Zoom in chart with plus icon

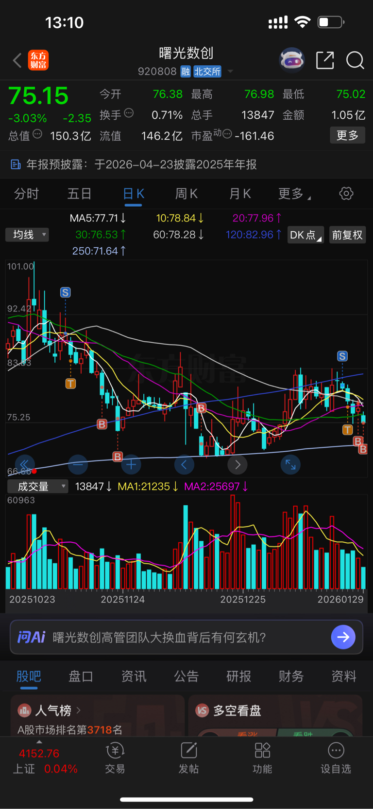click(131, 464)
